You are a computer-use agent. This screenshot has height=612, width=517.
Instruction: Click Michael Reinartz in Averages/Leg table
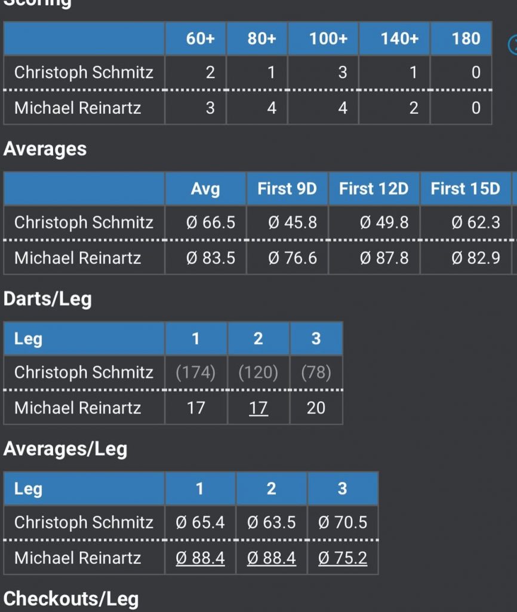pyautogui.click(x=78, y=558)
